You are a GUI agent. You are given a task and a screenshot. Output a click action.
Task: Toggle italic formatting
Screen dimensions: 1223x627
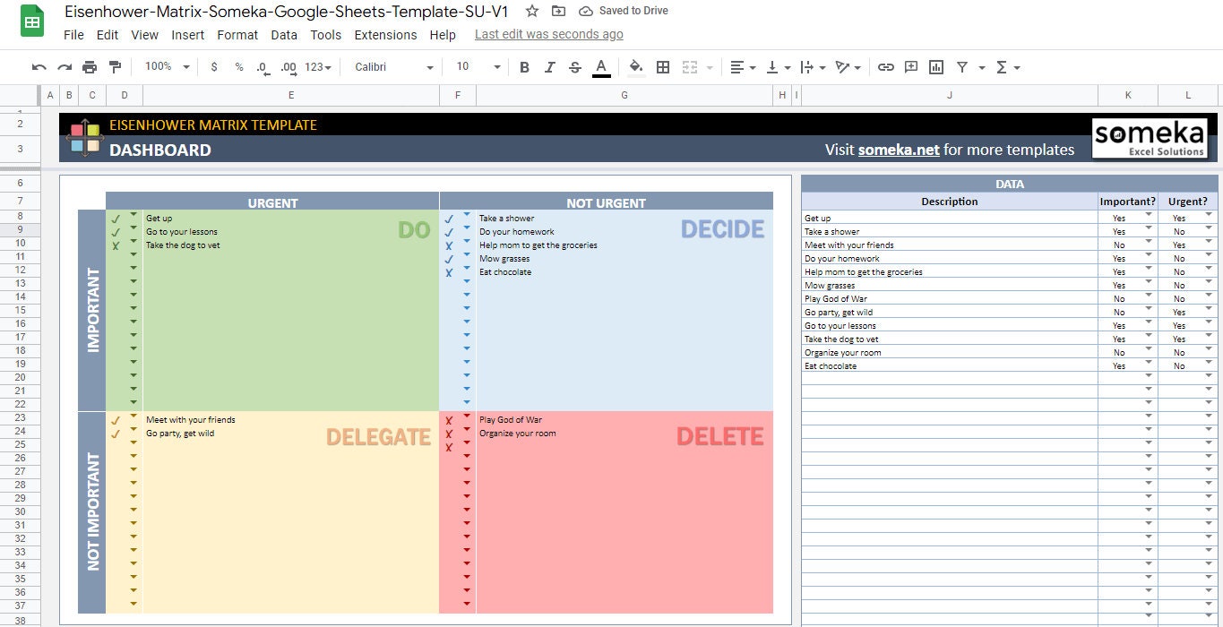(549, 67)
